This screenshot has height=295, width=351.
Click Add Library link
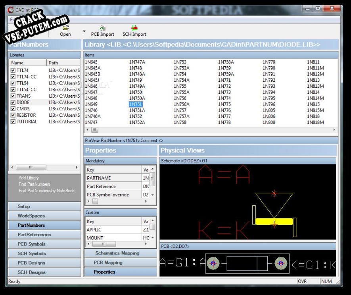[29, 178]
